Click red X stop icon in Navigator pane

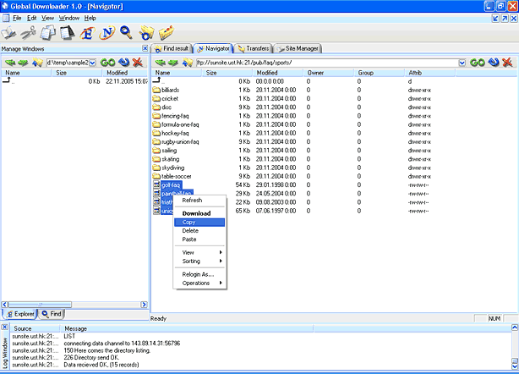click(507, 62)
